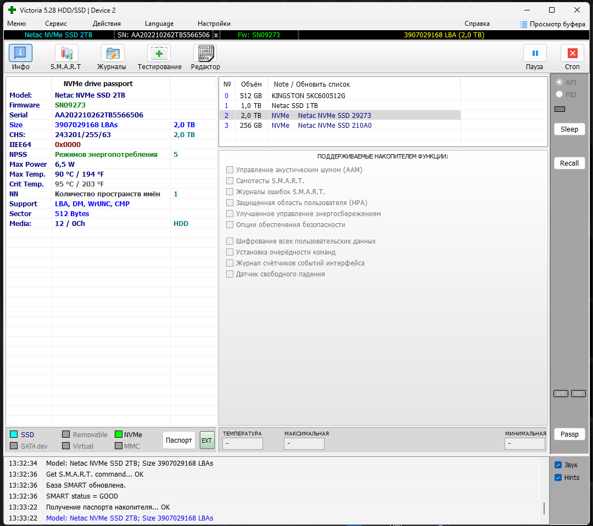Image resolution: width=593 pixels, height=526 pixels.
Task: Check Опции обеспечения безопасности box
Action: [230, 224]
